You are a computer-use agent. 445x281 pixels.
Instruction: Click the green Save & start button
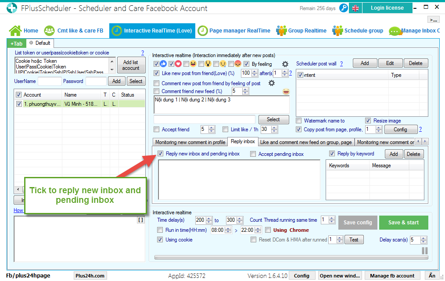click(x=404, y=223)
